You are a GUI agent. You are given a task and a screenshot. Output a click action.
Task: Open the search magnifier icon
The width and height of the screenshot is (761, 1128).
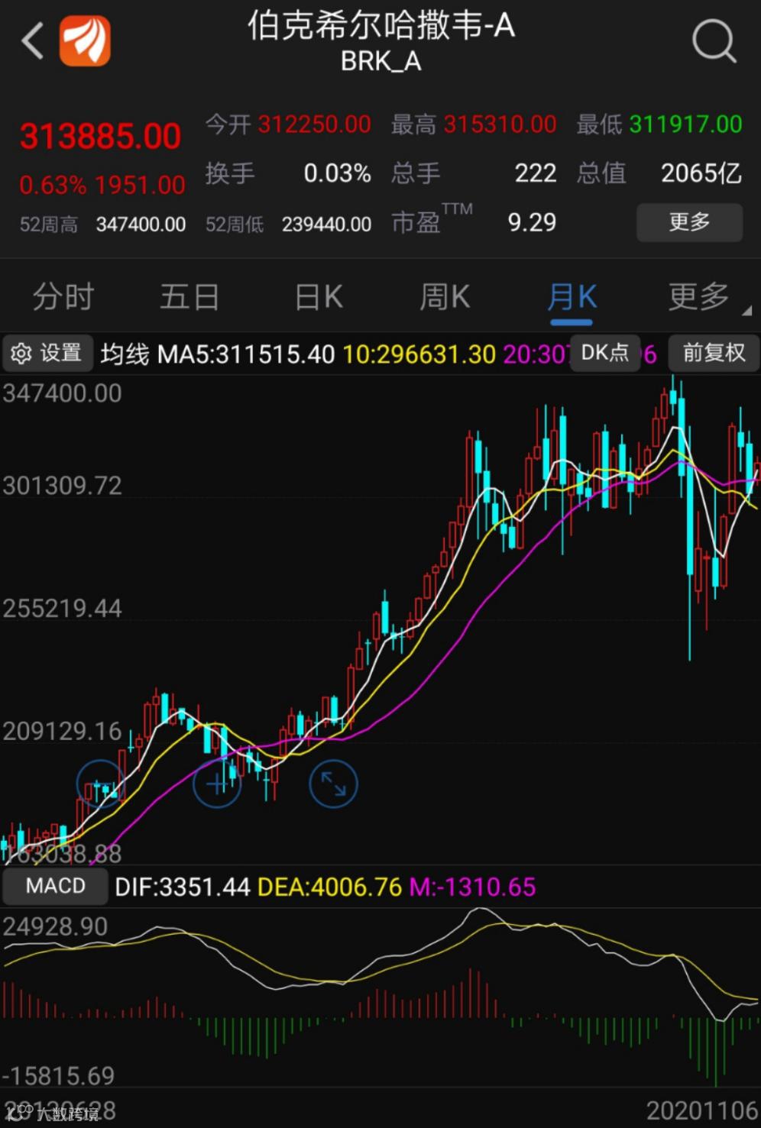(714, 40)
